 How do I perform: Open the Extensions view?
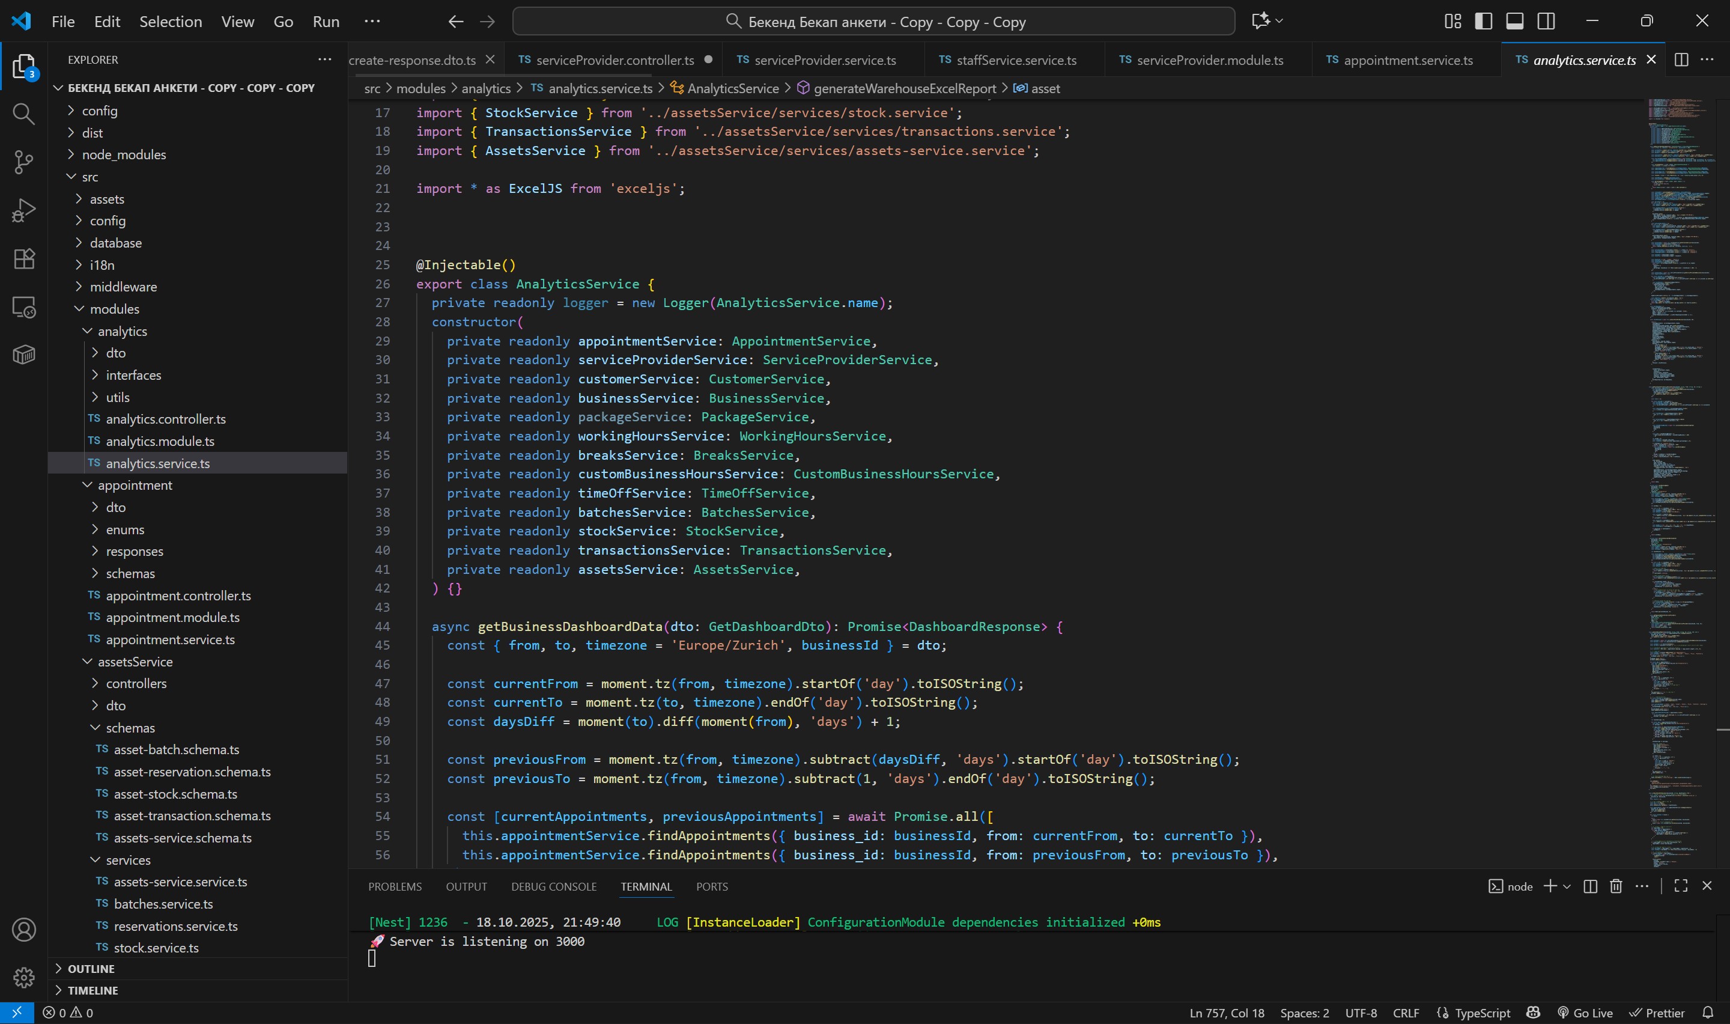[23, 259]
